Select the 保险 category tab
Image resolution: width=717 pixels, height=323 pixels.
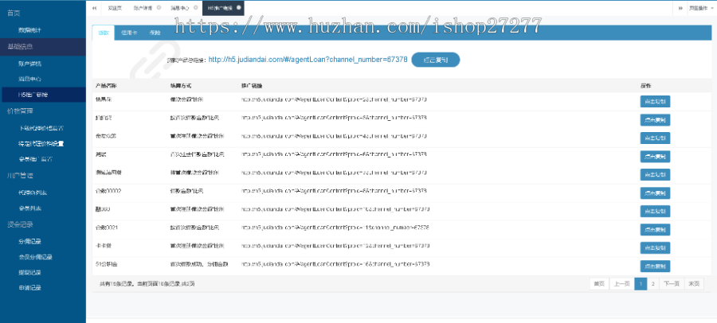(155, 33)
